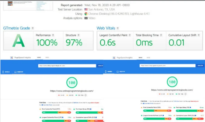Screen dimensions: 205x122
Task: Click the Largest Contentful Paint distribution bar, mobile report
Action: [x=157, y=119]
